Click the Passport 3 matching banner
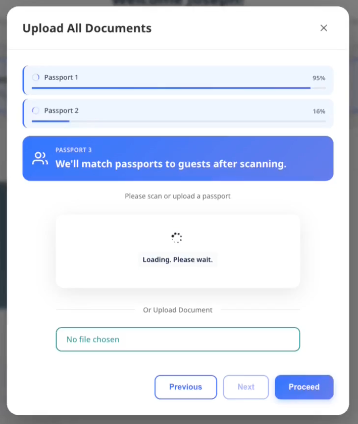Image resolution: width=358 pixels, height=424 pixels. point(178,158)
